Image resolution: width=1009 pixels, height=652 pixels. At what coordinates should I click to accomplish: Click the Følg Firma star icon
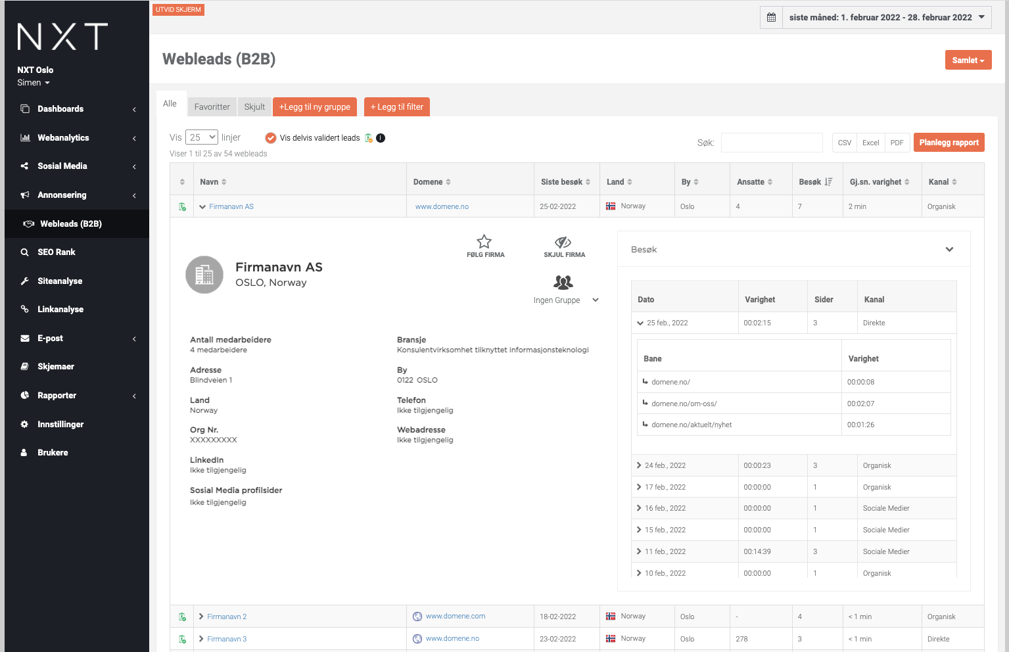(484, 241)
